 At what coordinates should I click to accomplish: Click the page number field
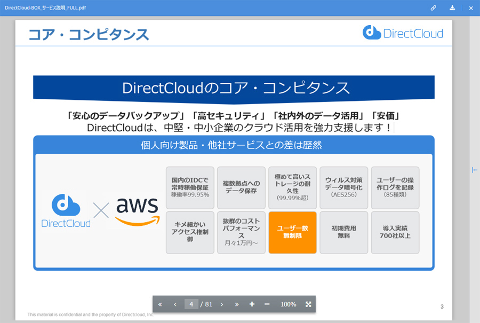[x=191, y=304]
